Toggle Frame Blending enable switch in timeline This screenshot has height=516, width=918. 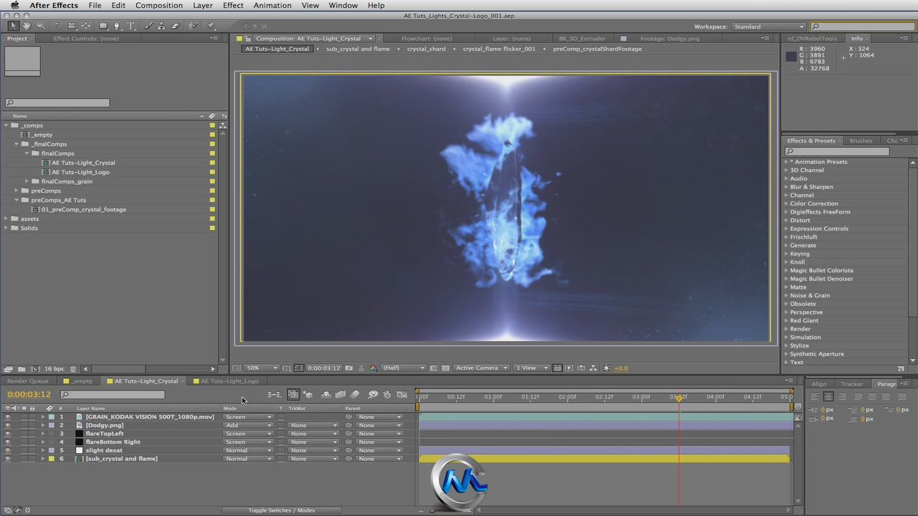pos(341,394)
